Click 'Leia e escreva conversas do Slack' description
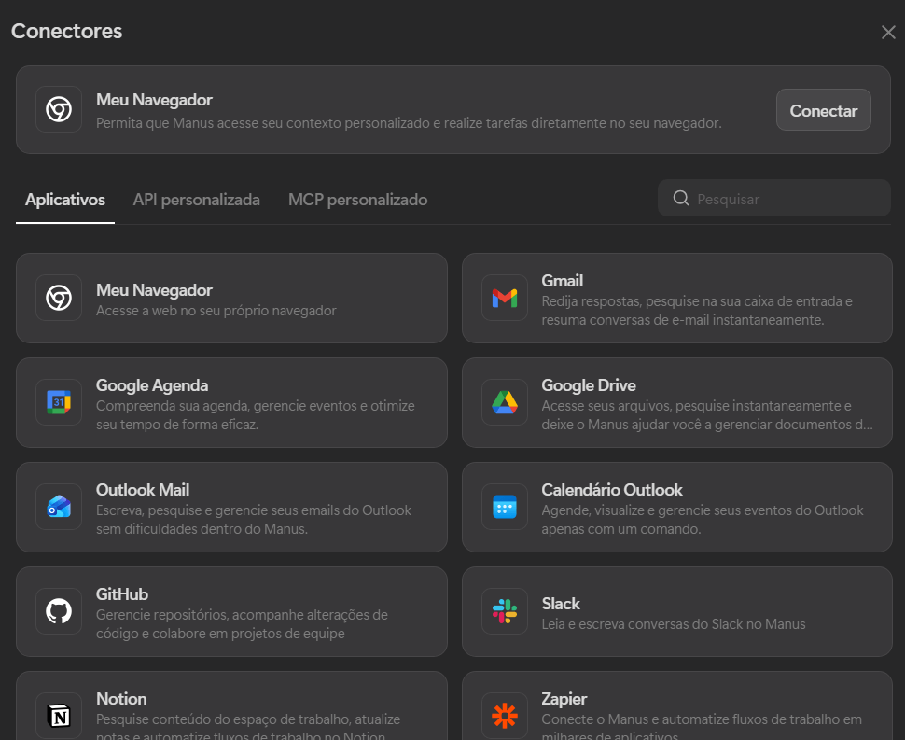This screenshot has width=905, height=740. [674, 624]
